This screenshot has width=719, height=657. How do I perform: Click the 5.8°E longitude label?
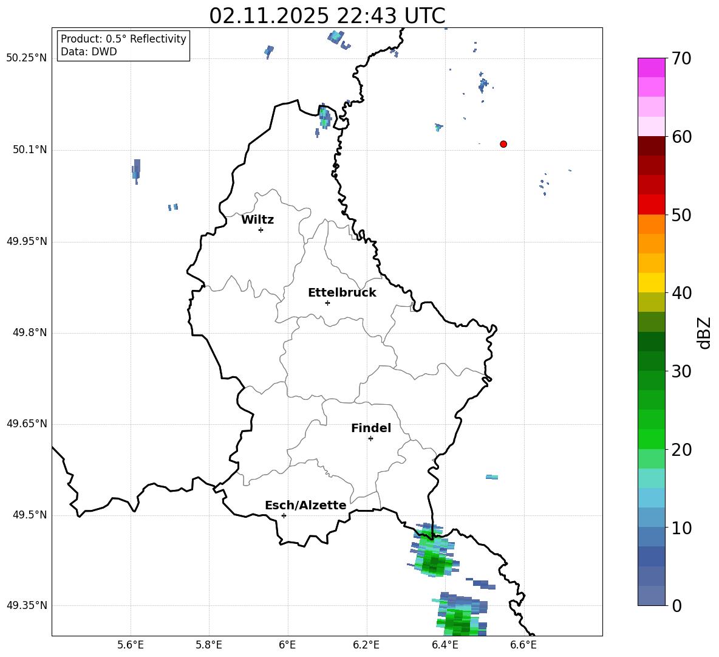pyautogui.click(x=209, y=645)
